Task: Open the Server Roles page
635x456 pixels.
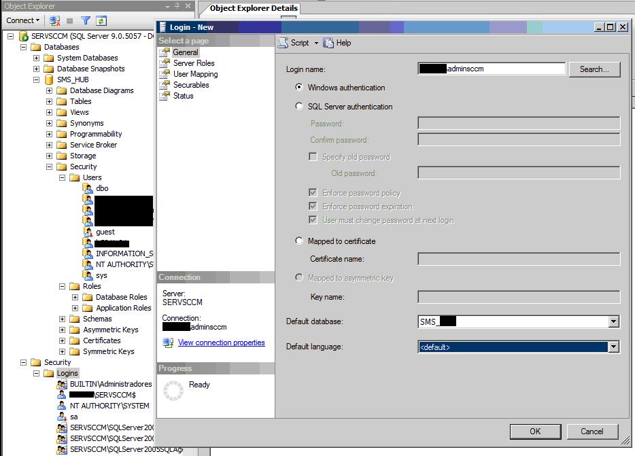Action: [x=194, y=63]
